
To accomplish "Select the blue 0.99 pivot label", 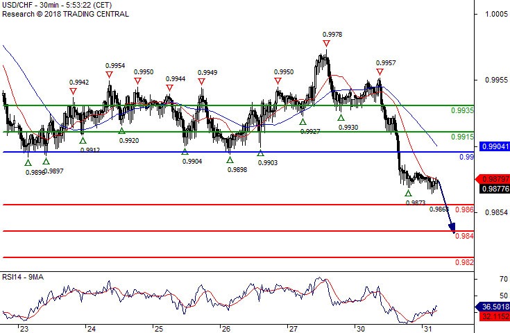I will pyautogui.click(x=466, y=157).
